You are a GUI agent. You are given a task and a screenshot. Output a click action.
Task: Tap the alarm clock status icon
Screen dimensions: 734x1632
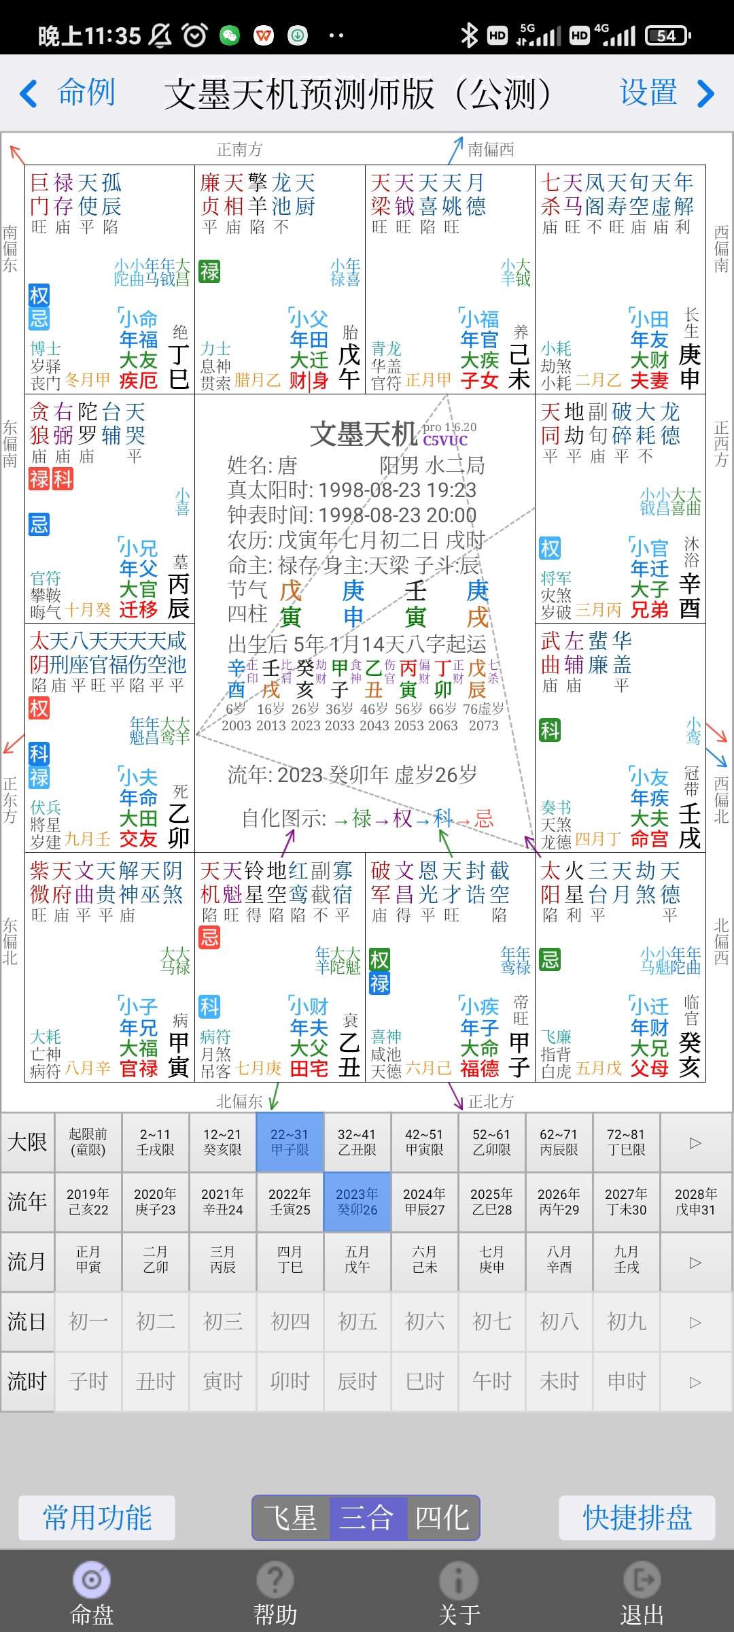tap(195, 35)
